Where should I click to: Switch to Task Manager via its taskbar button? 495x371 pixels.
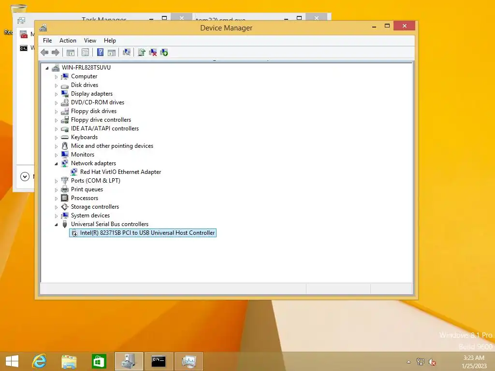pos(189,361)
